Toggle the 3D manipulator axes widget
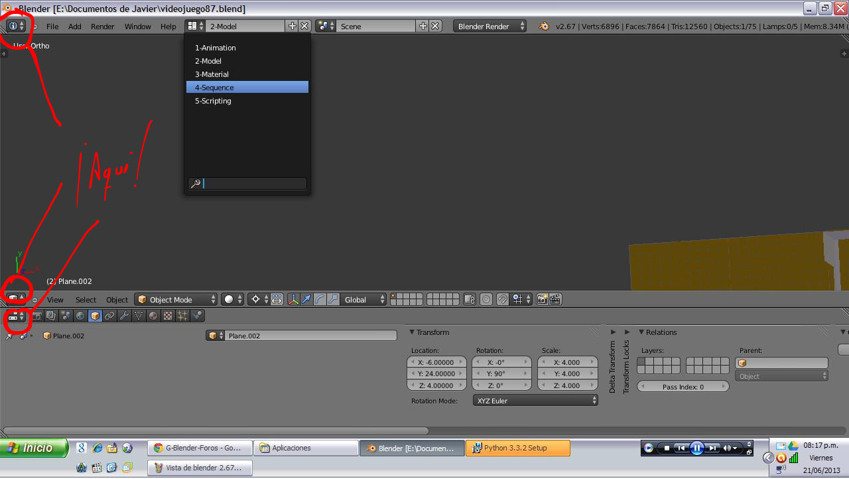 293,299
